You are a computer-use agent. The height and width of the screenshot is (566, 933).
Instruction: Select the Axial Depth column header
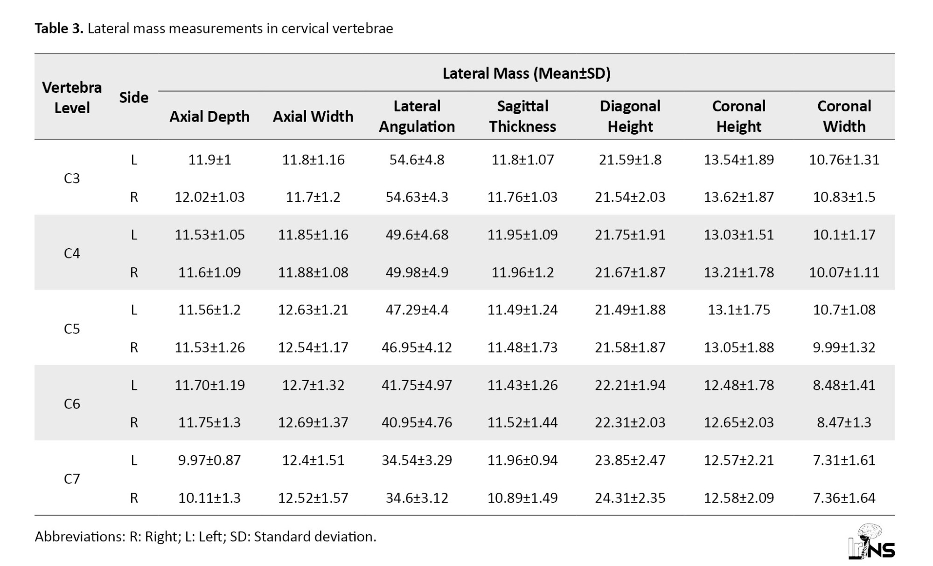(x=209, y=116)
